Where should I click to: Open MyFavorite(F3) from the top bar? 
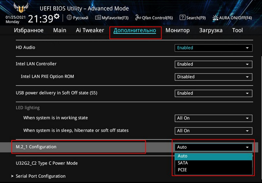112,18
